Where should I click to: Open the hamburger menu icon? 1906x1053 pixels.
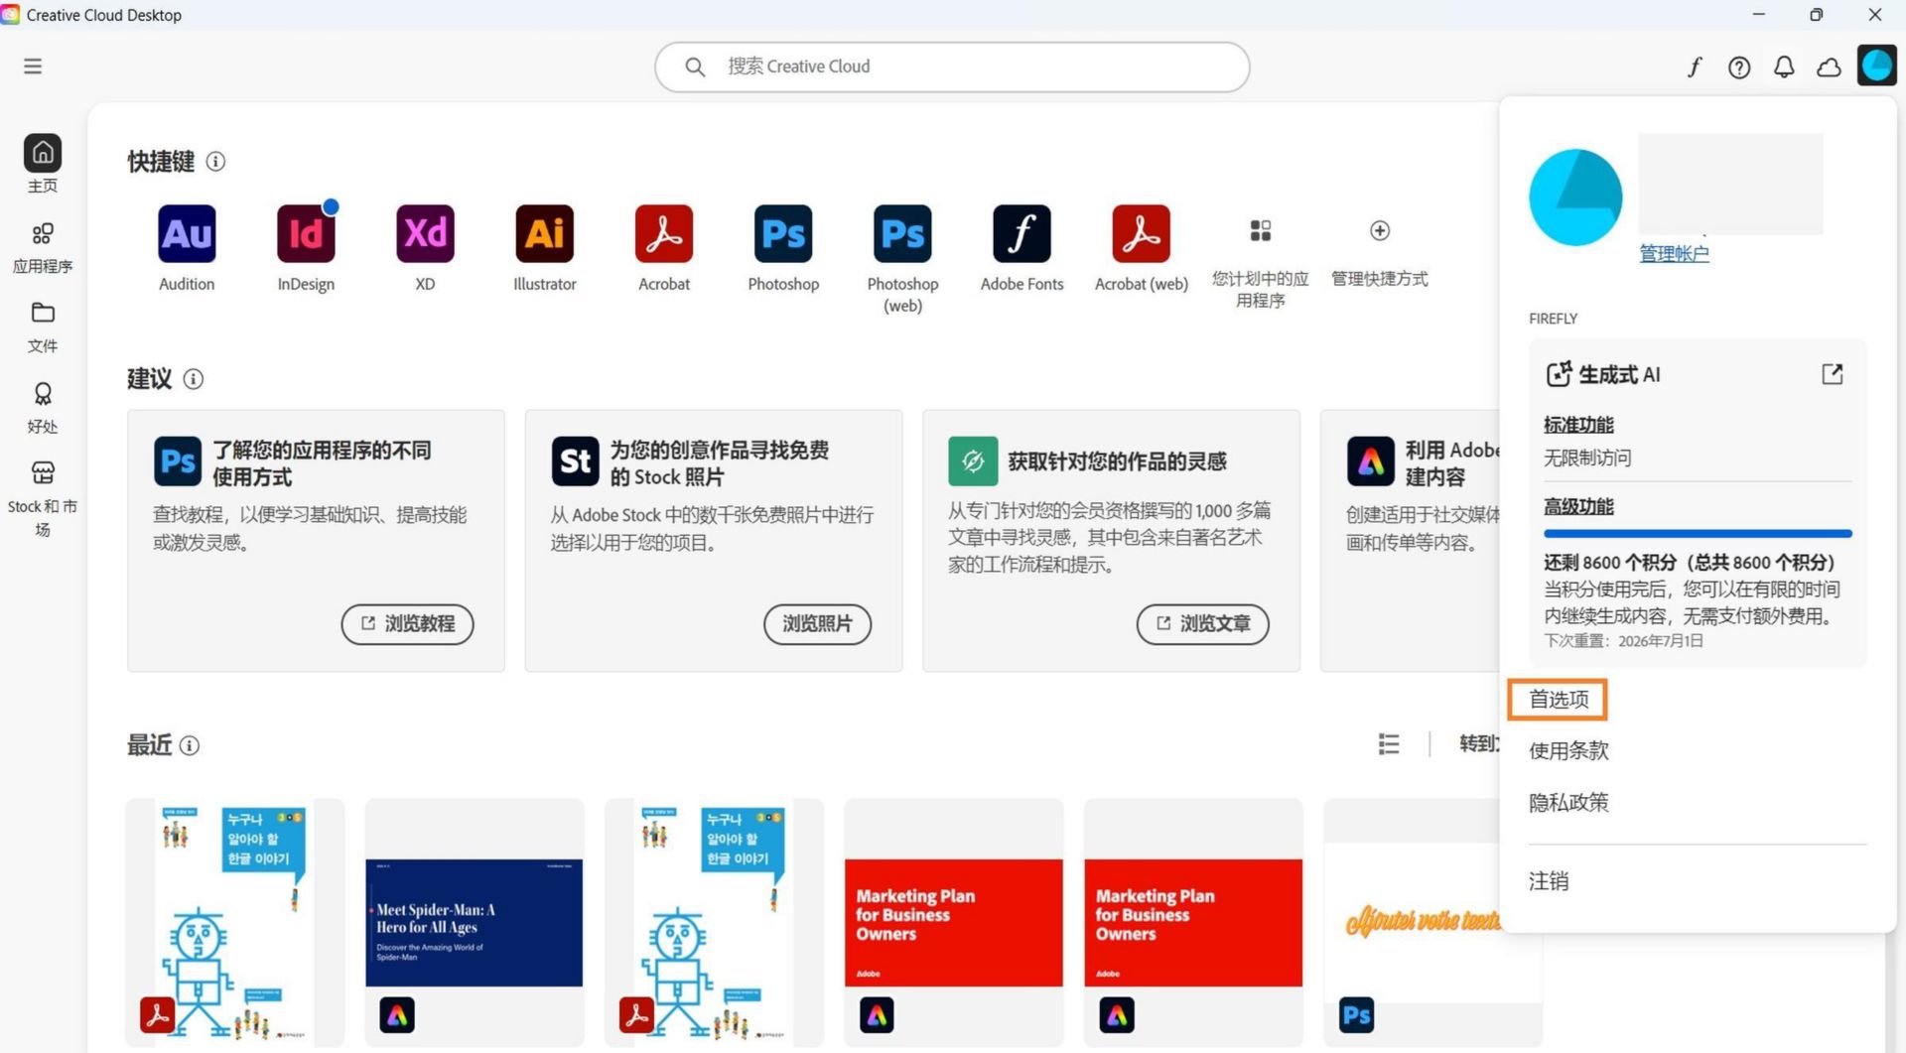pyautogui.click(x=33, y=66)
